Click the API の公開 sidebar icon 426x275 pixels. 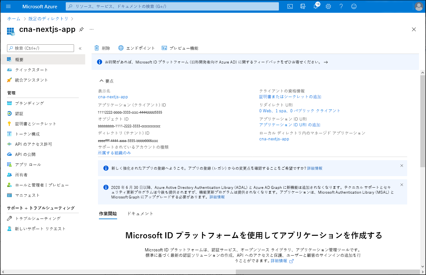pyautogui.click(x=9, y=154)
